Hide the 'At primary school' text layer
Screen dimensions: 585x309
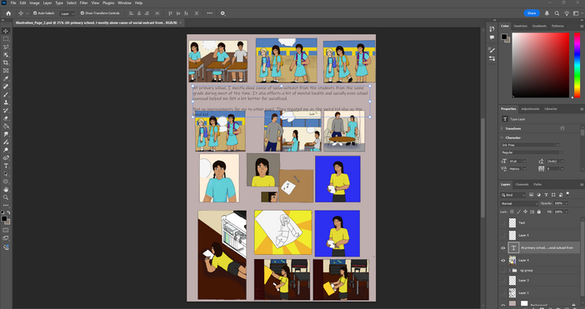pos(503,248)
